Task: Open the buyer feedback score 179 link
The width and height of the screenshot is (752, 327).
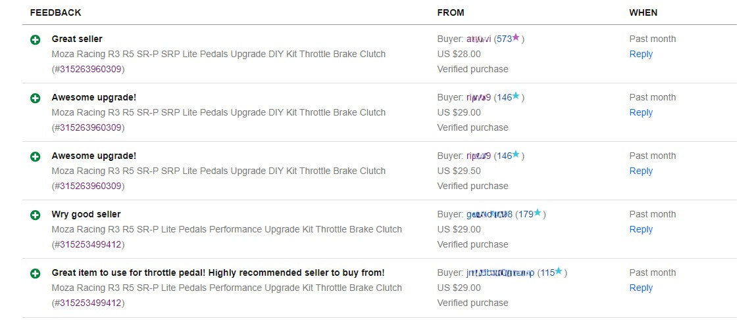Action: pyautogui.click(x=525, y=214)
